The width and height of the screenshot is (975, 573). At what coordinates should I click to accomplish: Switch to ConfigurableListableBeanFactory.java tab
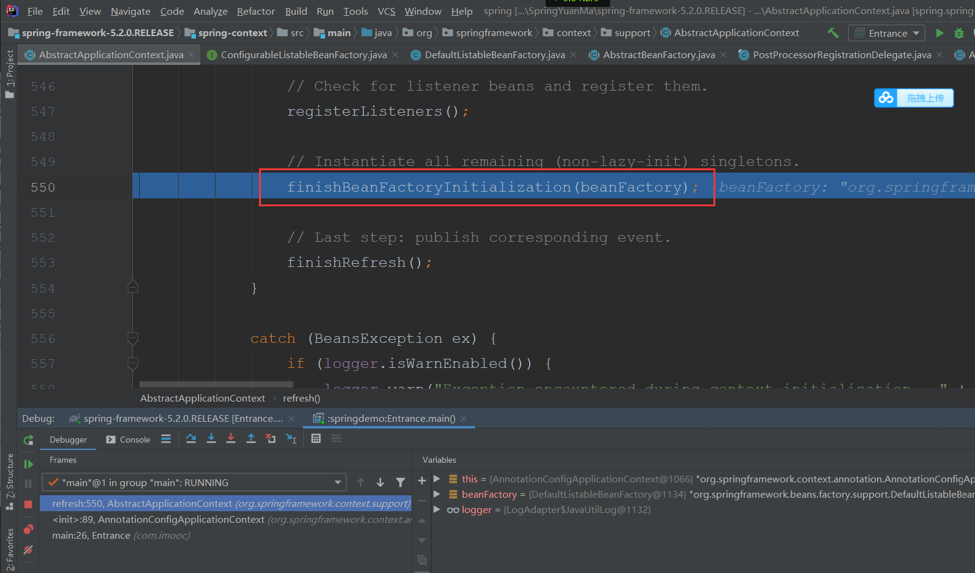point(304,55)
